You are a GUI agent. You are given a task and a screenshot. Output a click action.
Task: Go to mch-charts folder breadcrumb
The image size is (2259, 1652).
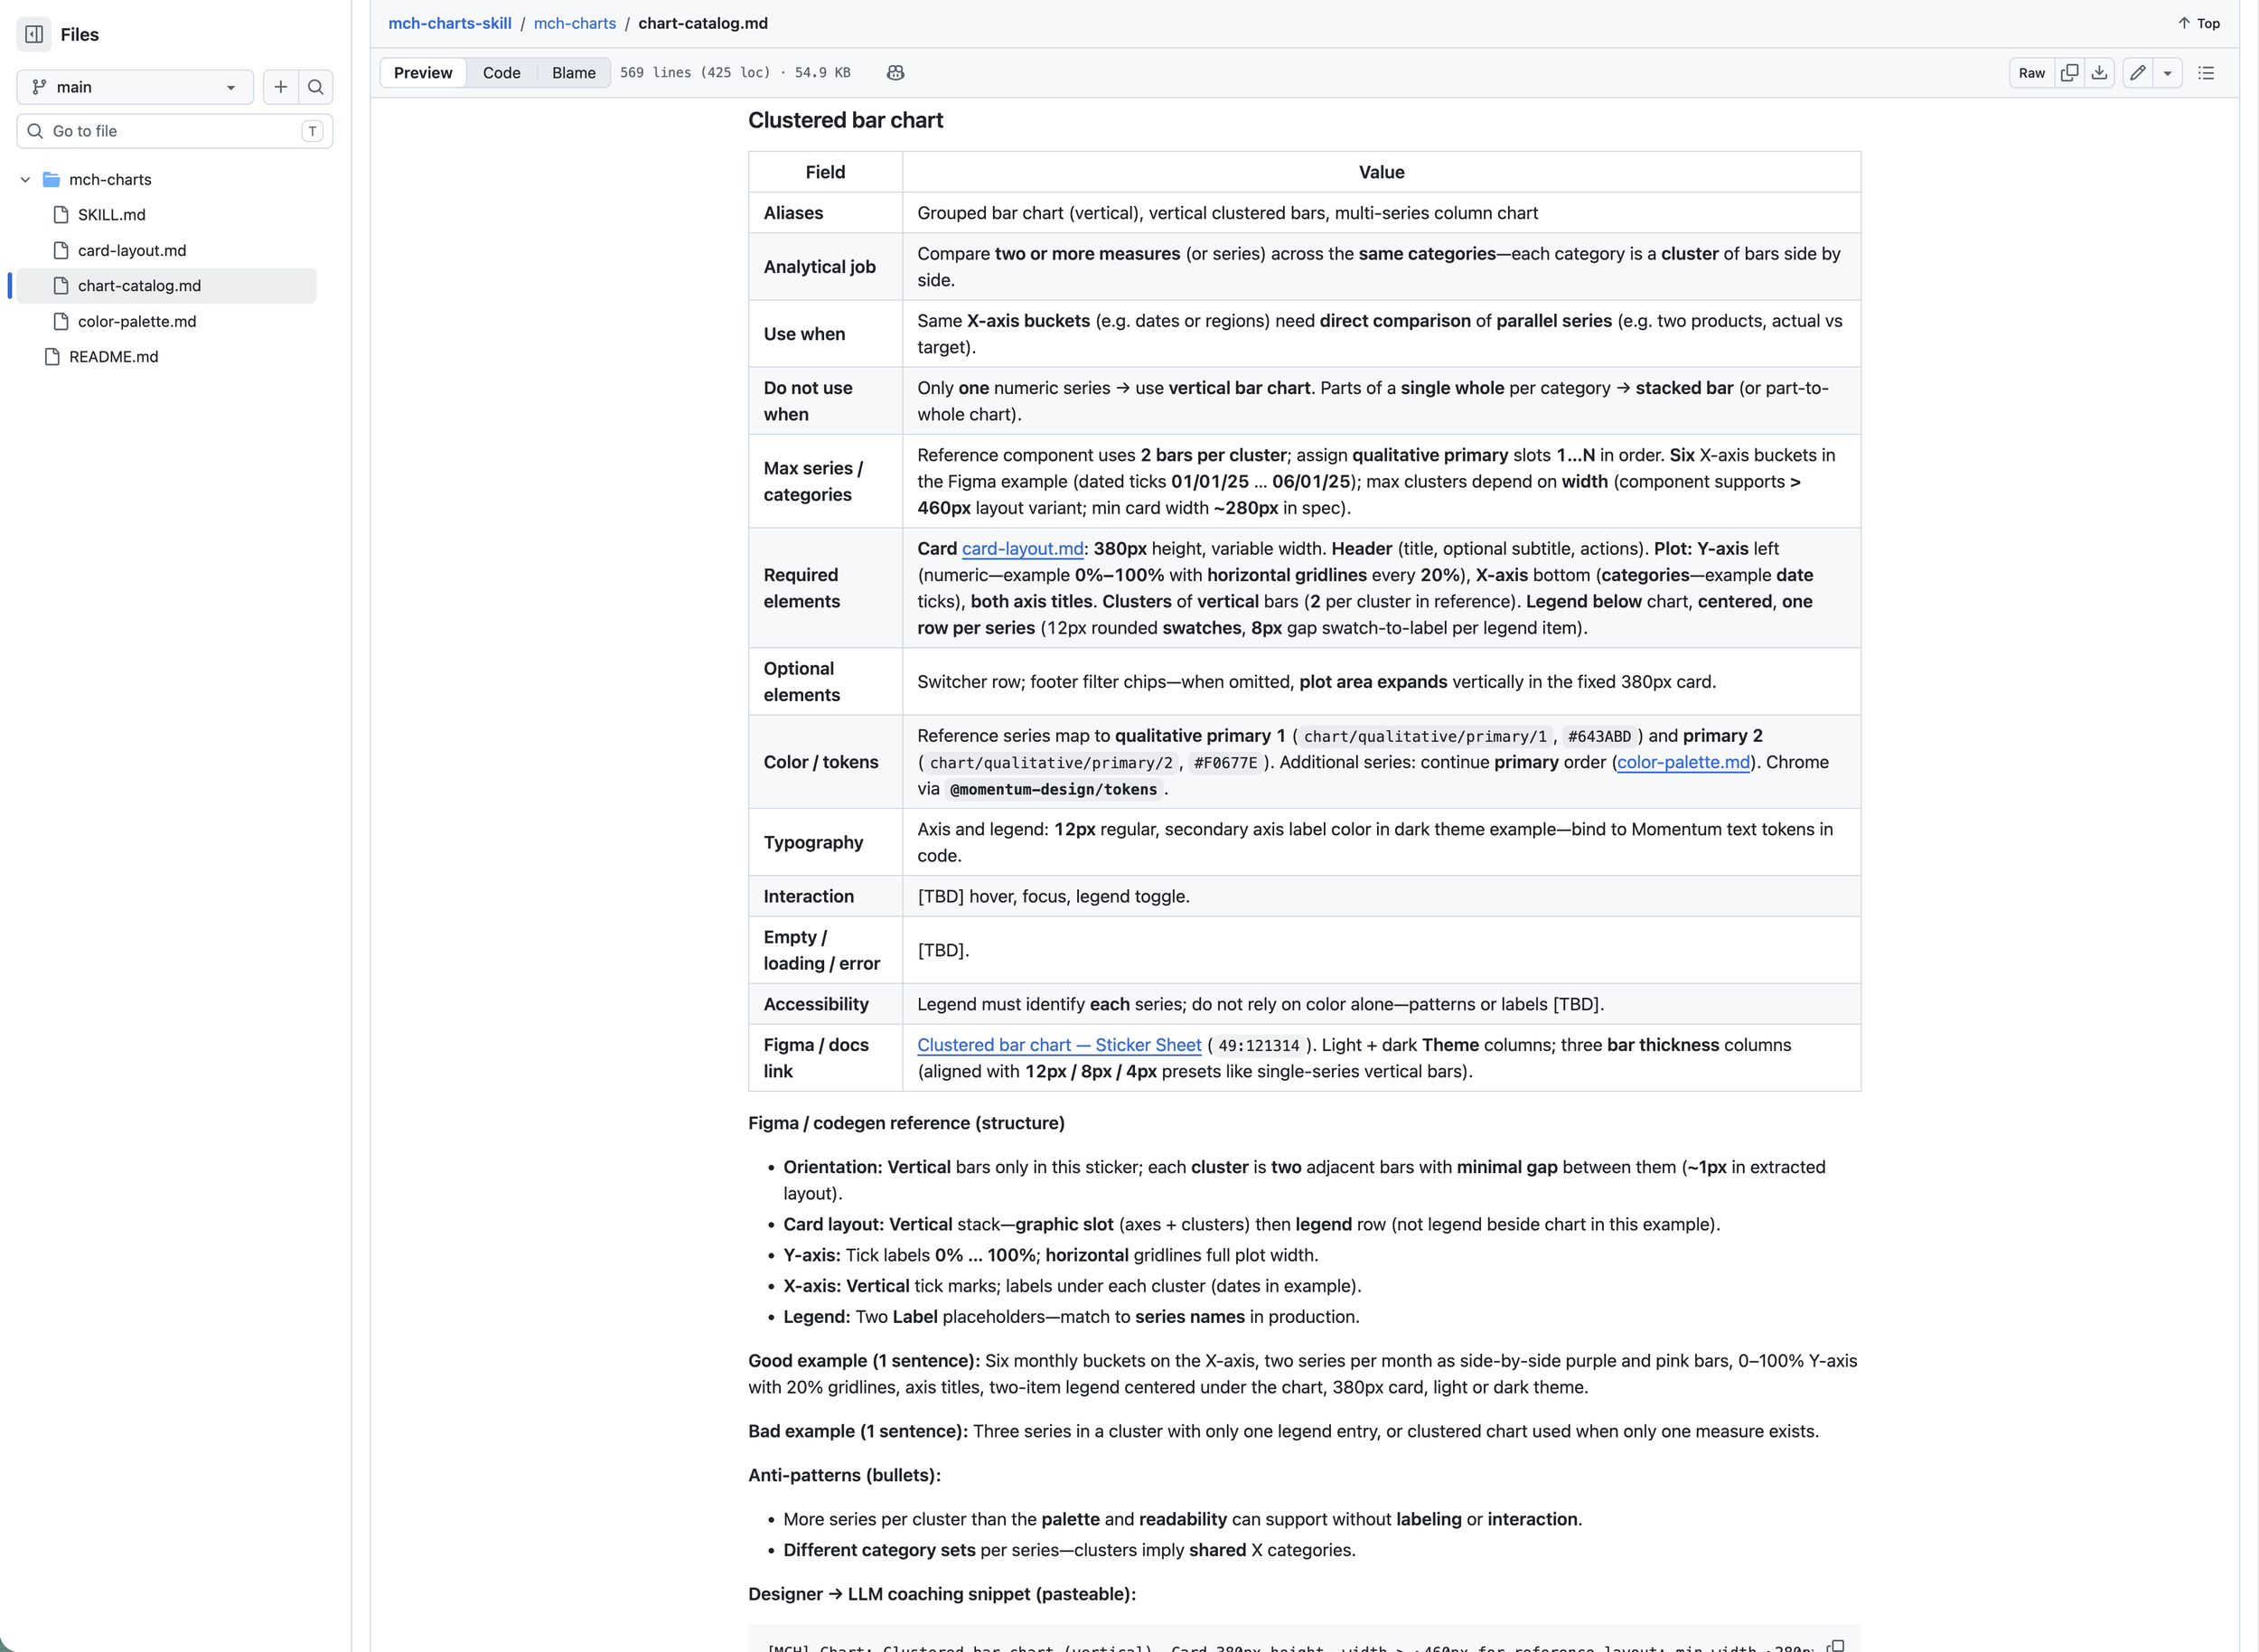point(575,23)
